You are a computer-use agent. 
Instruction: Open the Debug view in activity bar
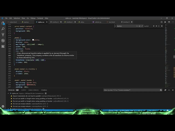point(3,41)
